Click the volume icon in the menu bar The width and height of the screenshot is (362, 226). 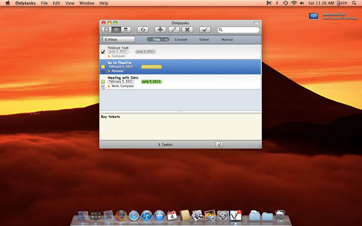[302, 3]
